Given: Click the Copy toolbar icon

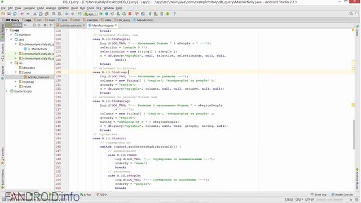Looking at the screenshot, I should point(41,14).
